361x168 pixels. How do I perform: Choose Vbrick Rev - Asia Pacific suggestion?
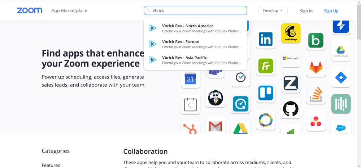click(195, 60)
